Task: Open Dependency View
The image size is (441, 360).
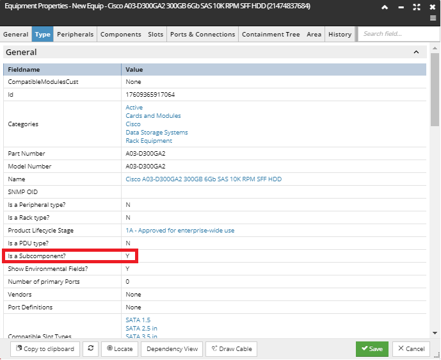Action: point(172,348)
